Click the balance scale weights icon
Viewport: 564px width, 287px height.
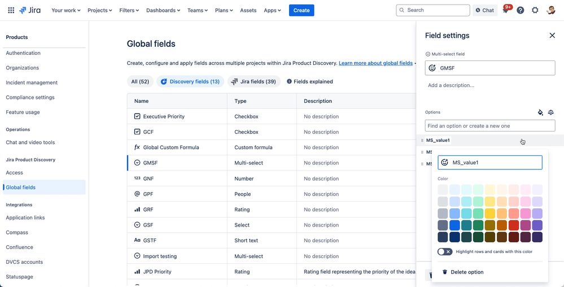click(x=550, y=112)
